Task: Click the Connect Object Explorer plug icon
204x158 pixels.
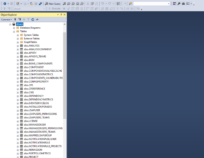Action: tap(15, 20)
